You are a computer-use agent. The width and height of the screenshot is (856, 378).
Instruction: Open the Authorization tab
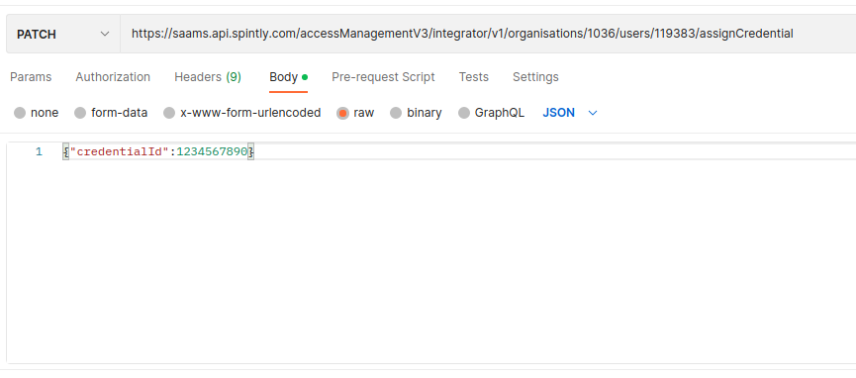click(x=113, y=77)
